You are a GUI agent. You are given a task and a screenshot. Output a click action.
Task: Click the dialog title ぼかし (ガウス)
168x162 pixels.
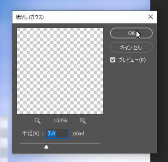(x=30, y=17)
